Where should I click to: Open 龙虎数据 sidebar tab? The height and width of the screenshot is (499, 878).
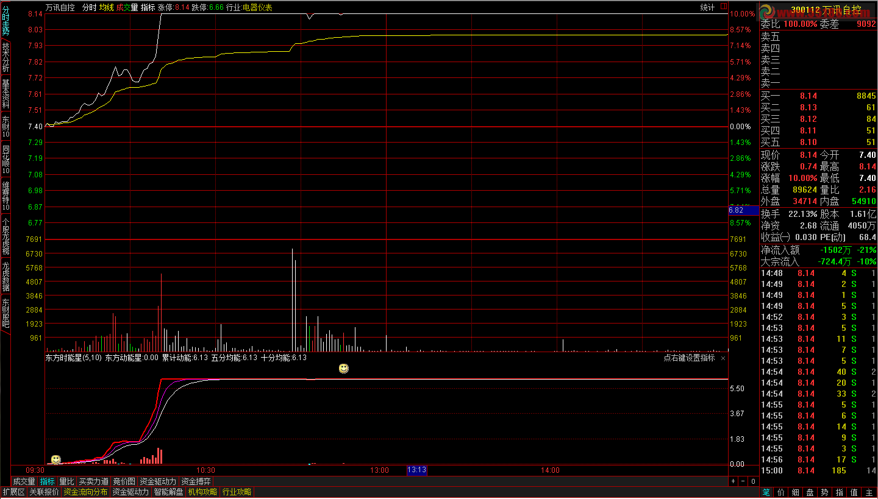(5, 277)
